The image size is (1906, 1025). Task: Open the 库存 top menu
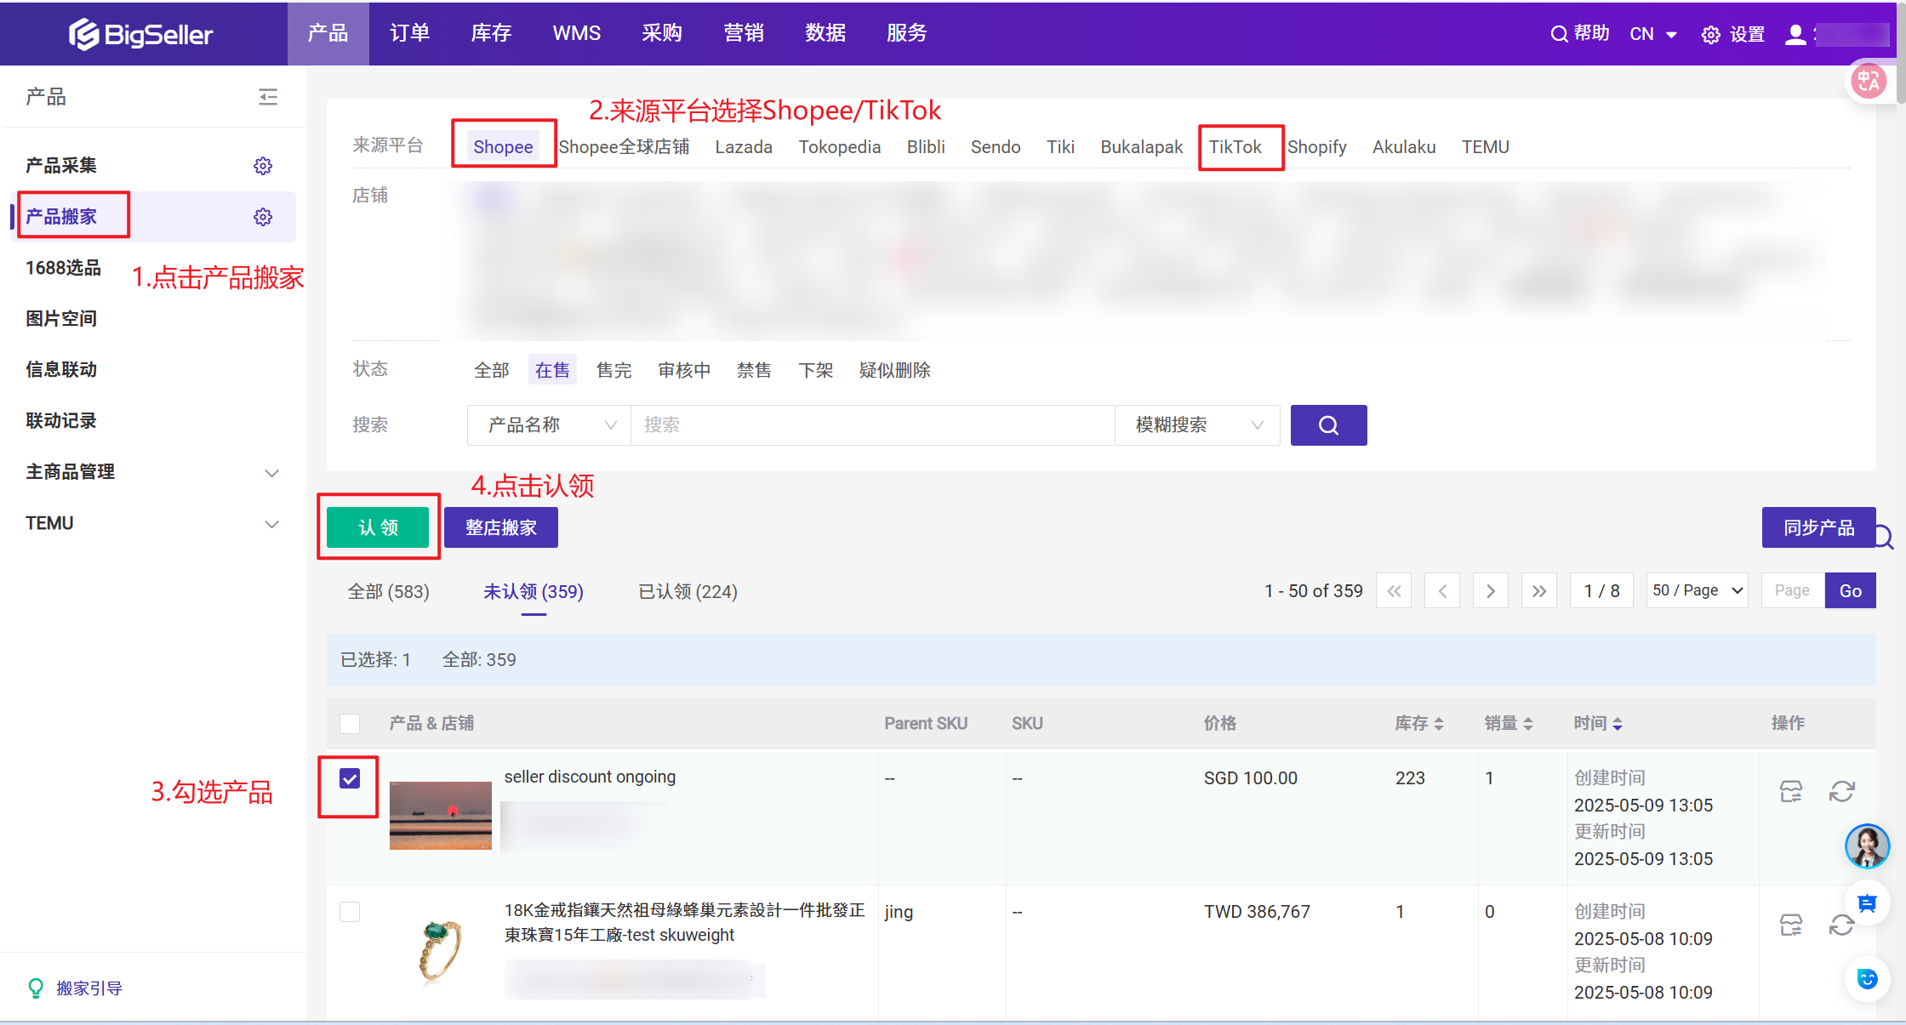tap(492, 33)
